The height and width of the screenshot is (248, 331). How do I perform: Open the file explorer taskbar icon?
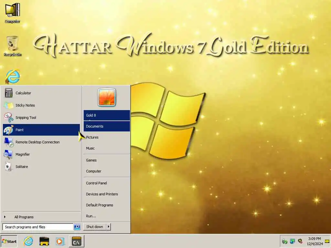tap(44, 241)
